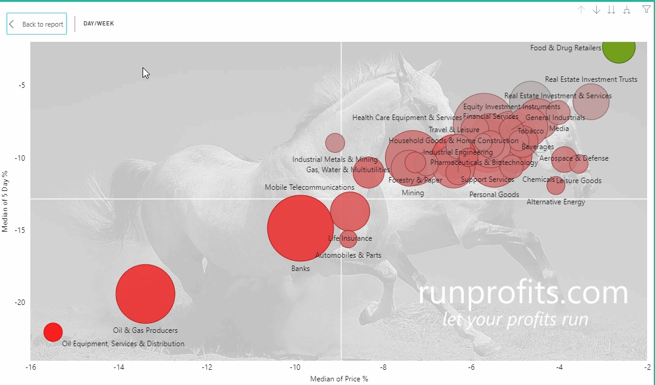
Task: Click the Oil & Gas Producers bubble
Action: point(146,294)
